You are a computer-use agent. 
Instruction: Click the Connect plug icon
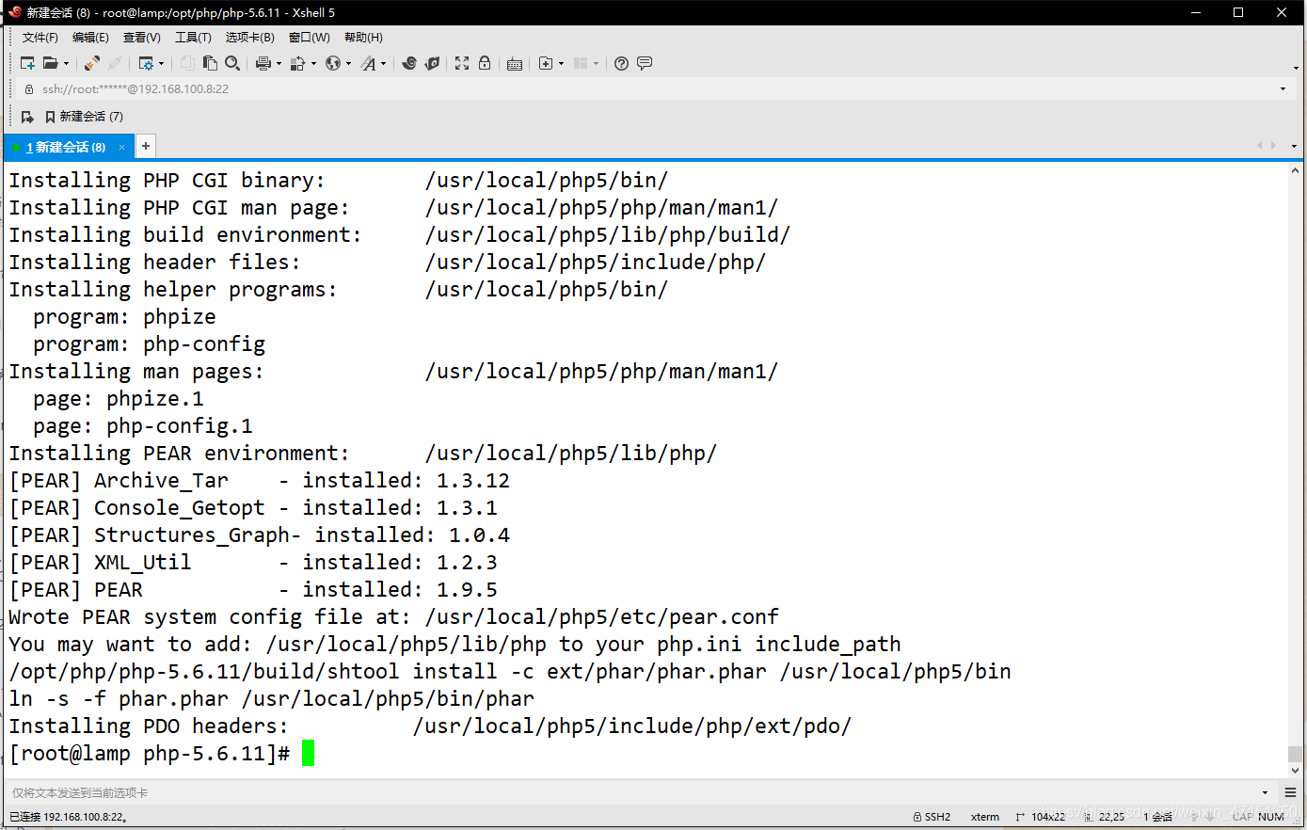tap(91, 63)
